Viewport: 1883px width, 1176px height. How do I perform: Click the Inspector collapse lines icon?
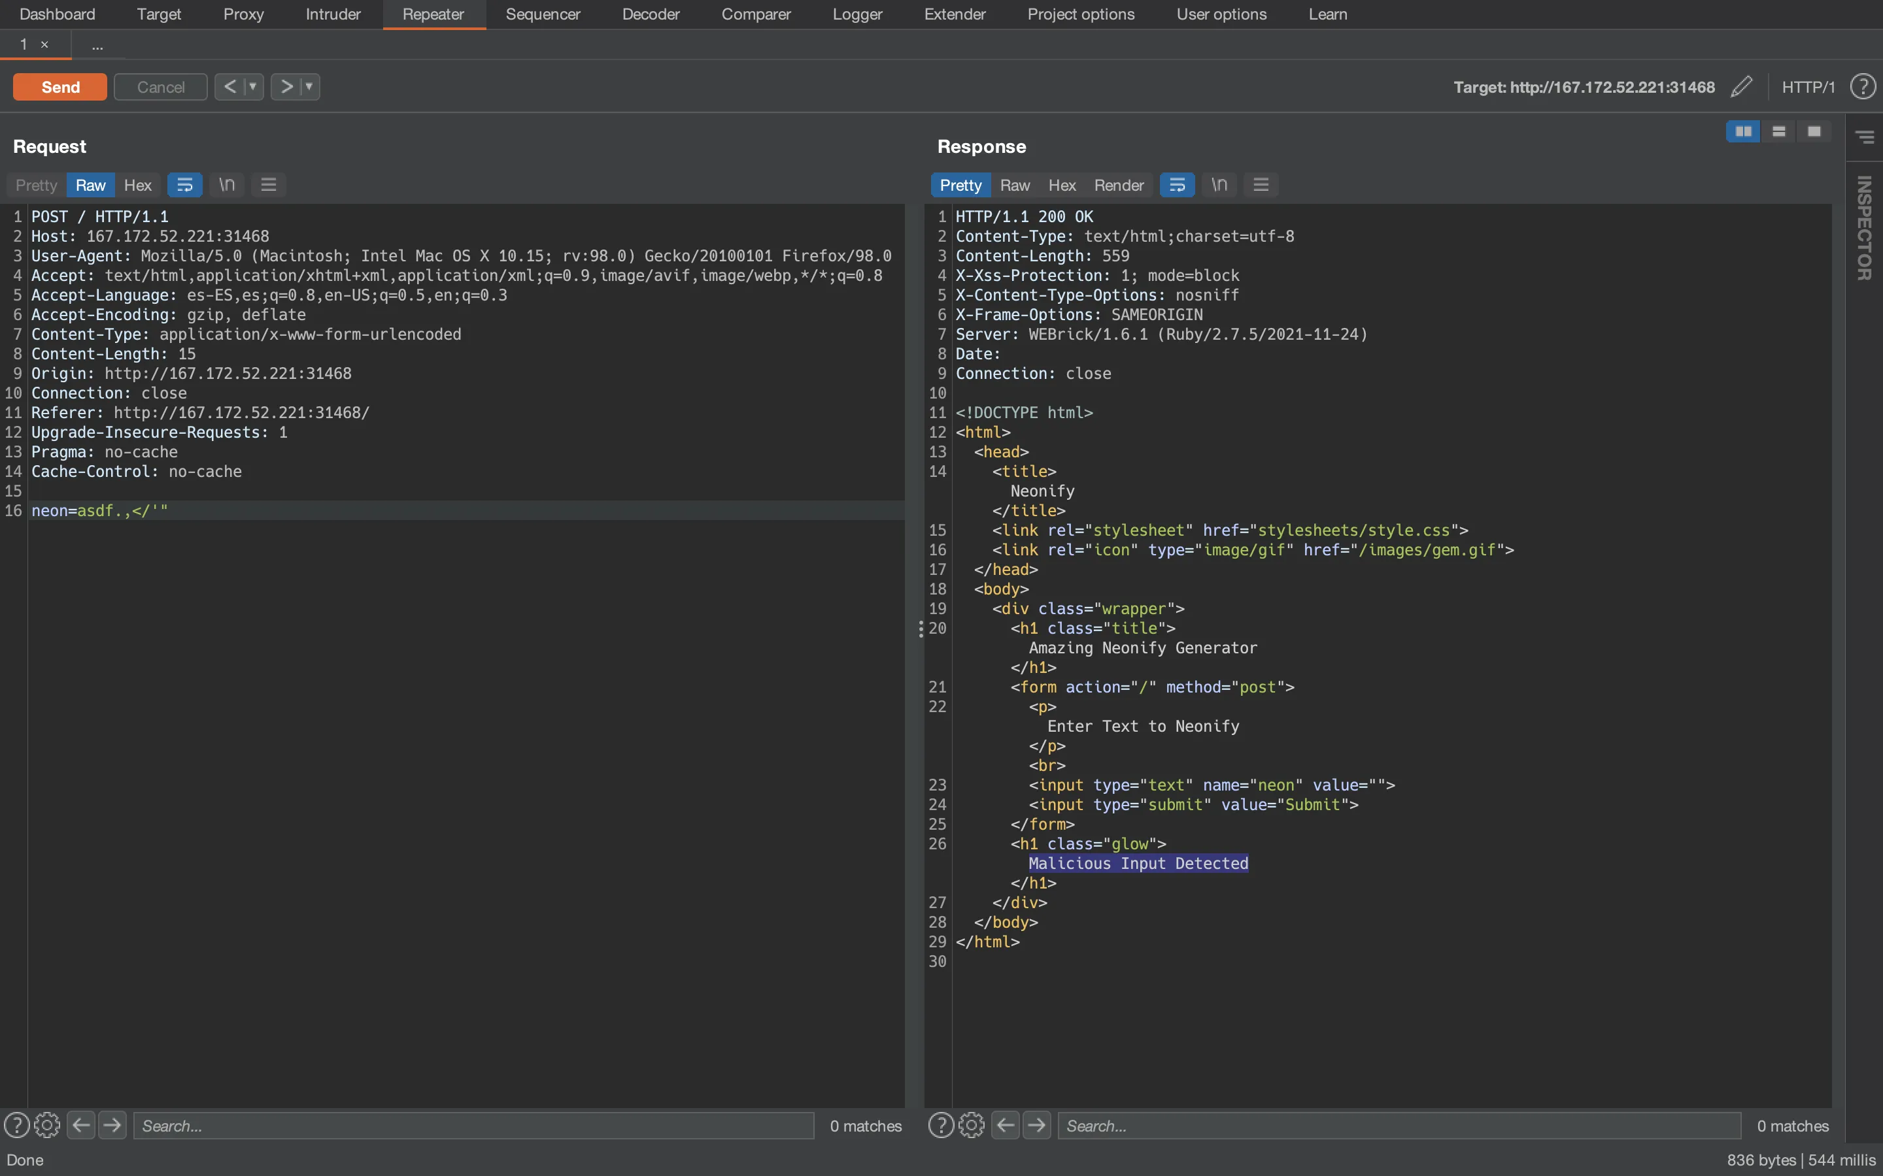(x=1864, y=137)
